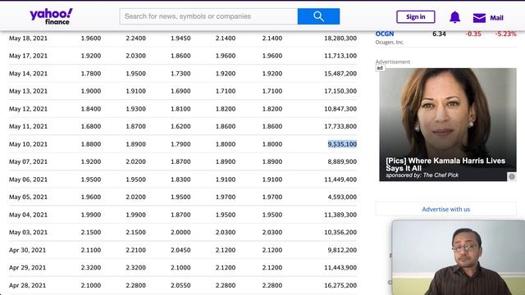Click volume 15,487,200 for May 14

tap(340, 74)
